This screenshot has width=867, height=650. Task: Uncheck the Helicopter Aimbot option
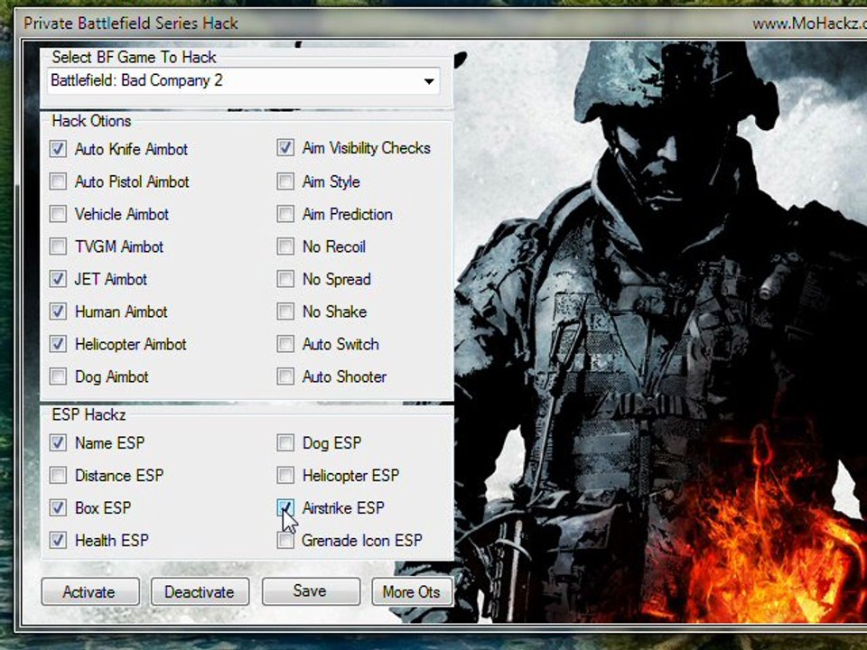coord(58,344)
